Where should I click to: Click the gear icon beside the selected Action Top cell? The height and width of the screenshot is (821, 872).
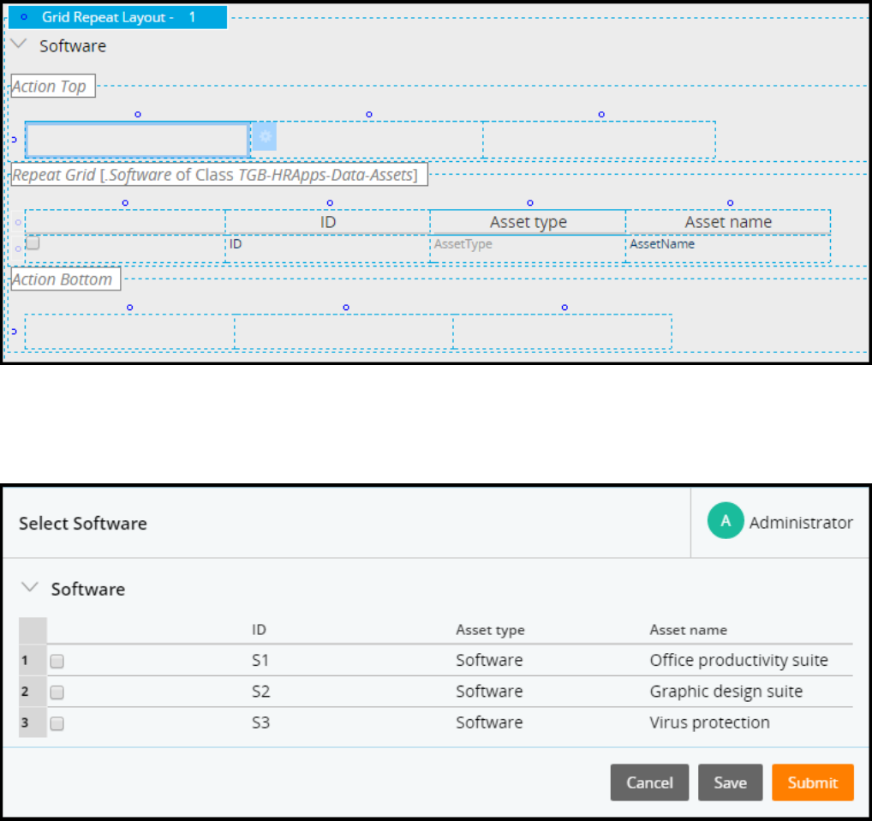pos(266,136)
